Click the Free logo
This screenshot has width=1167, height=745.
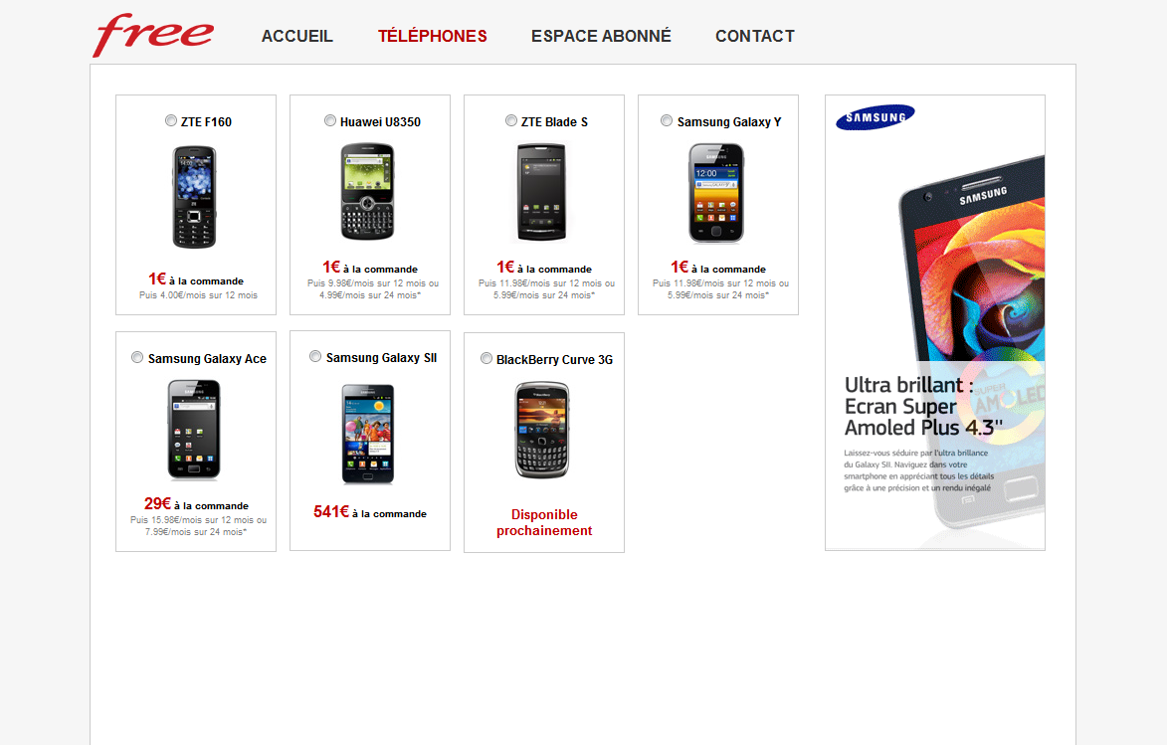(153, 35)
